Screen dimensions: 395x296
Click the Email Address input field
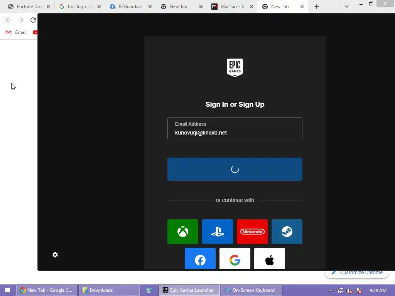[235, 129]
